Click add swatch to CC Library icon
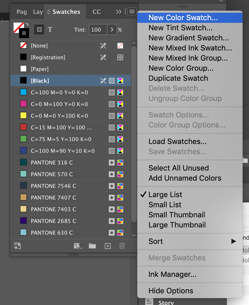 (x=18, y=246)
